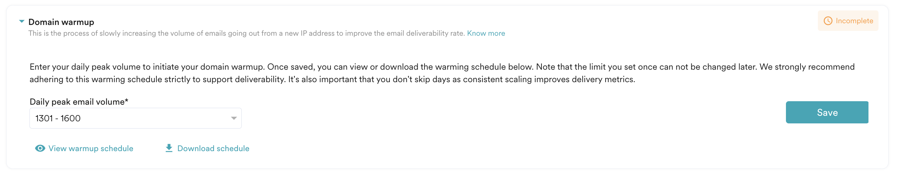Click the selected value 1301 - 1600

[x=58, y=119]
